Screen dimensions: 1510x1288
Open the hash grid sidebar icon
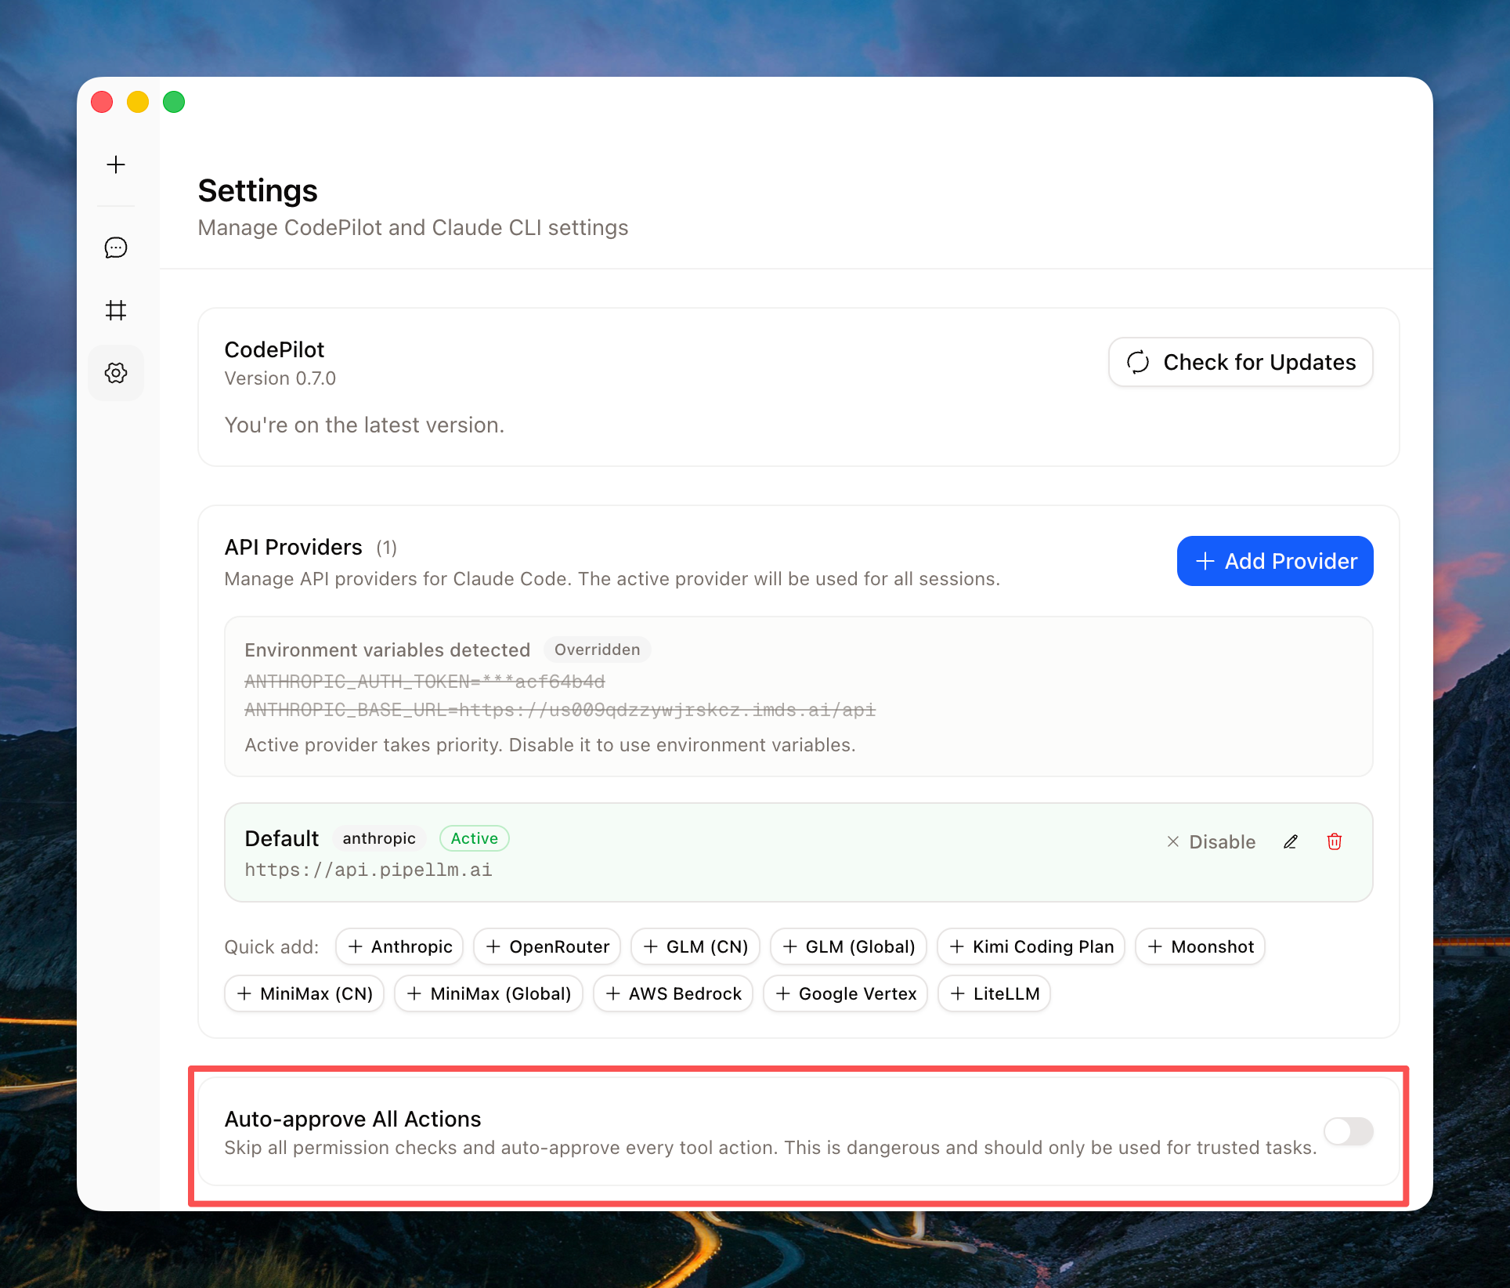coord(116,310)
